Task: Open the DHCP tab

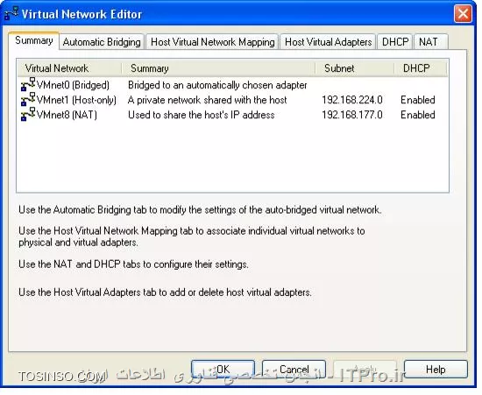Action: pos(395,42)
